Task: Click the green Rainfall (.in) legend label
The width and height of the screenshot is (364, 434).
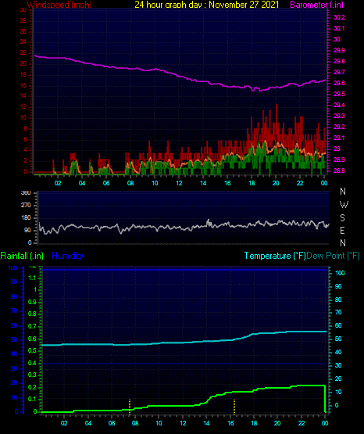Action: (x=22, y=256)
